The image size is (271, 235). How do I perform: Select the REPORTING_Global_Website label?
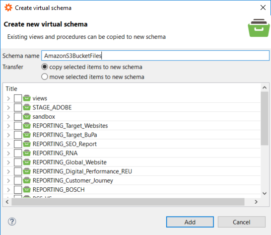click(x=69, y=162)
